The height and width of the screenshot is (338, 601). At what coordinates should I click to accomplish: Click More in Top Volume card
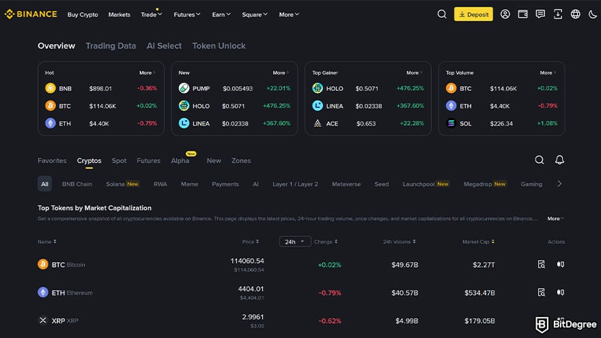tap(548, 72)
